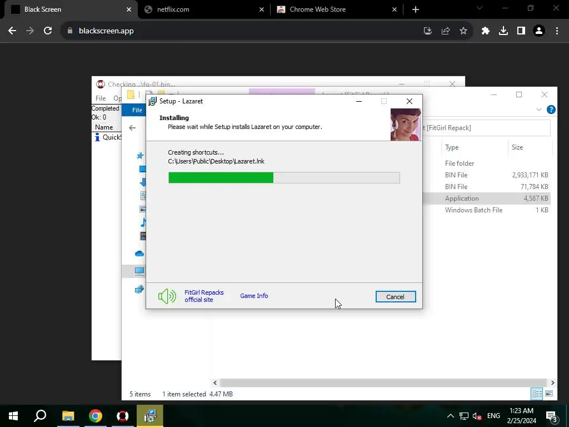
Task: Select the Music icon in Explorer sidebar
Action: click(x=144, y=222)
